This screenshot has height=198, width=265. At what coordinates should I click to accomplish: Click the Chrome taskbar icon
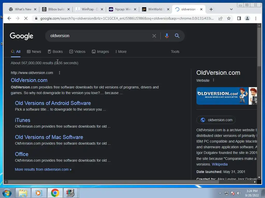click(x=55, y=193)
